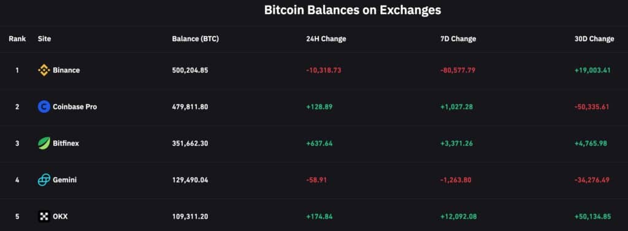The image size is (628, 231).
Task: Click OKX 30D change value +50,134.85
Action: point(592,216)
